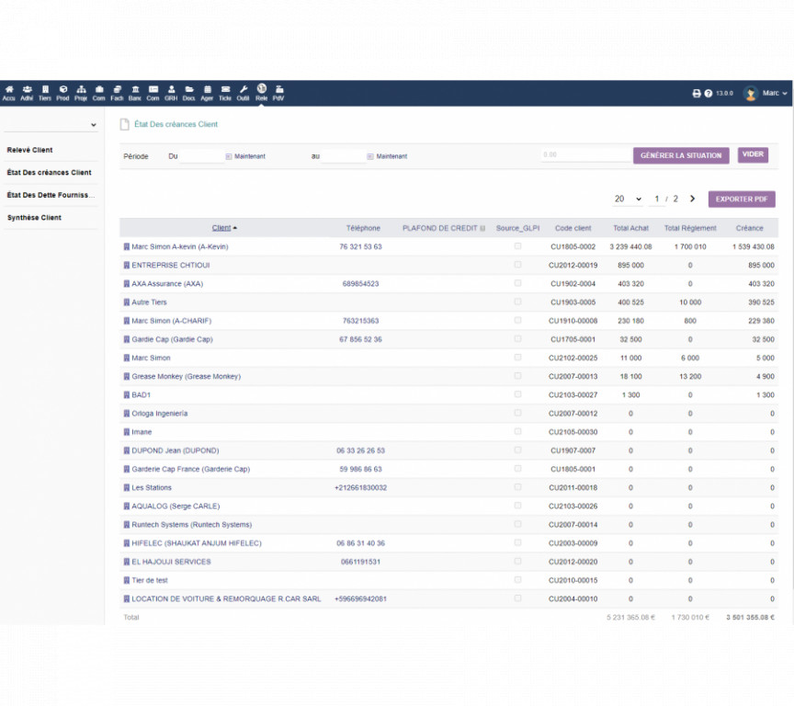794x706 pixels.
Task: Toggle Source_GLPI checkbox for ENTREPRISE CHTIOUI
Action: pyautogui.click(x=517, y=265)
